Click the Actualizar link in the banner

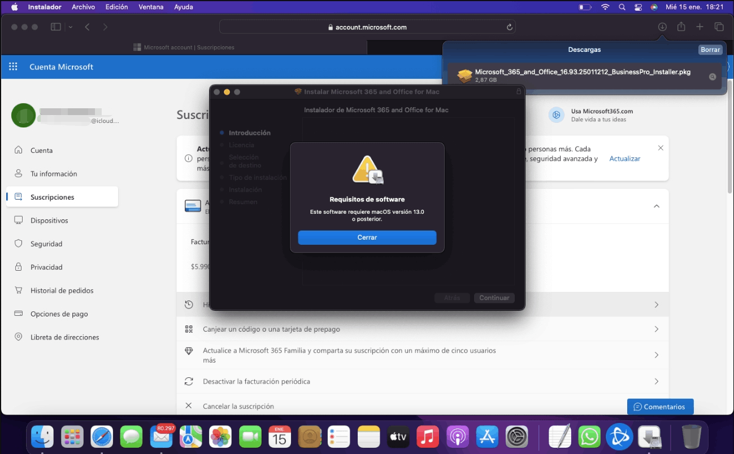tap(625, 159)
